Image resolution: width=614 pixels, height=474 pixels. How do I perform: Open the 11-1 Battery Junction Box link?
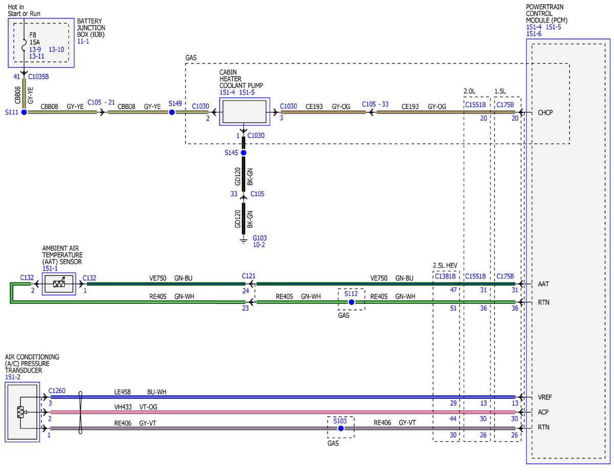[83, 41]
